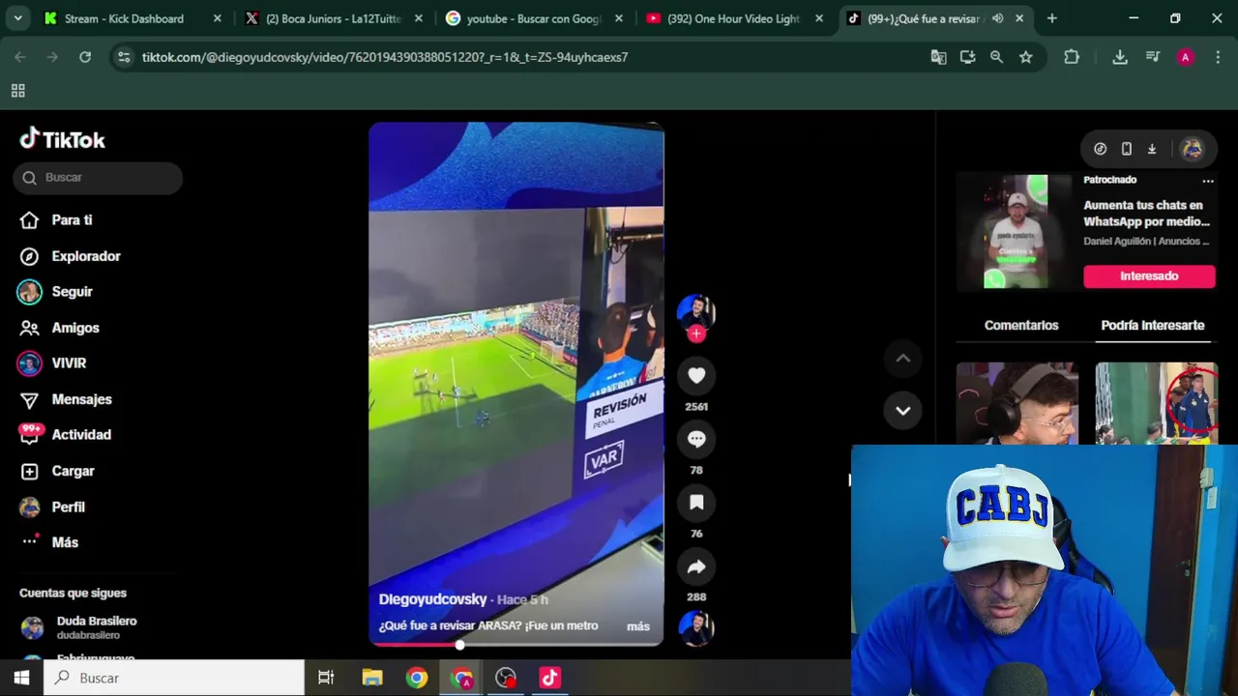Expand the caption with más

(638, 626)
